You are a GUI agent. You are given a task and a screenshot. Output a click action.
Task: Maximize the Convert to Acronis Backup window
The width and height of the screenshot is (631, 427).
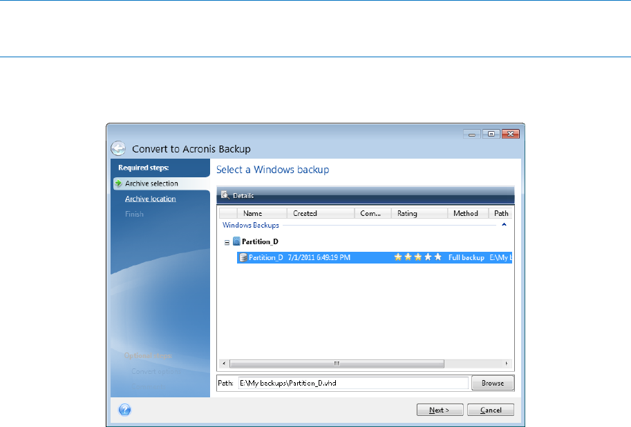[491, 134]
